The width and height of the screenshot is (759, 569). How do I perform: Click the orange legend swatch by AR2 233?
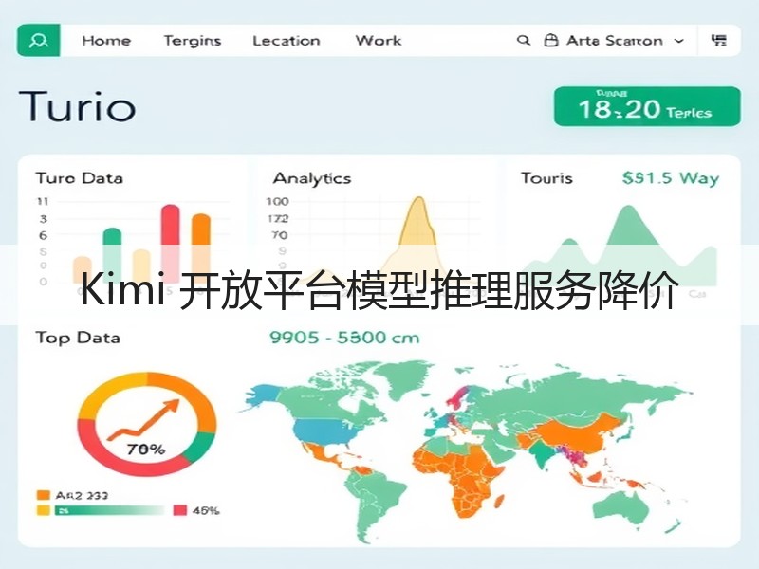click(44, 495)
